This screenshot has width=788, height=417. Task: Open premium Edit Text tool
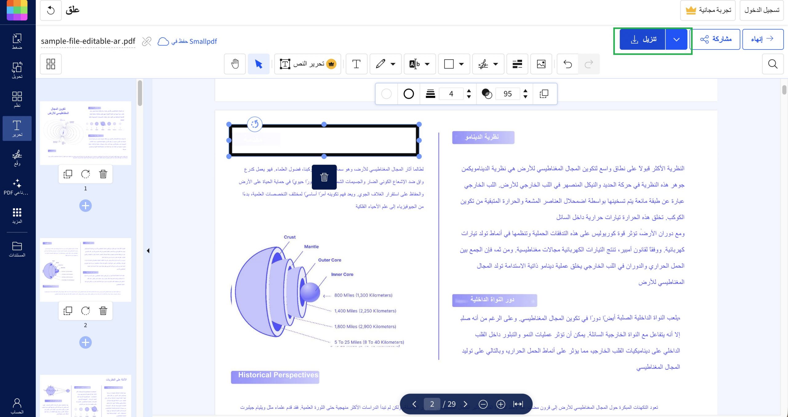pyautogui.click(x=308, y=64)
